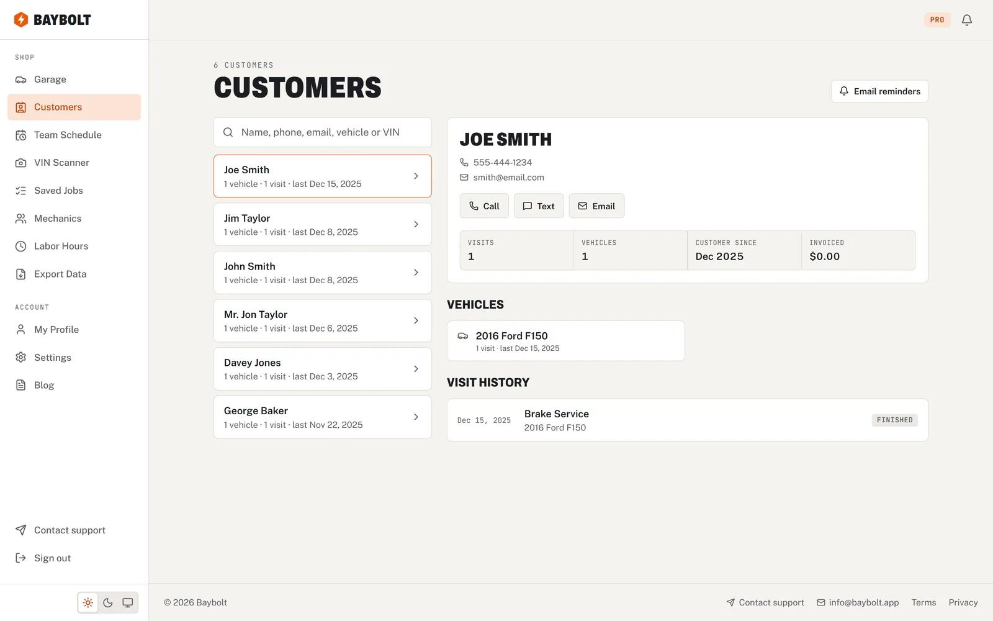Viewport: 993px width, 621px height.
Task: Expand Davey Jones row chevron
Action: pos(416,369)
